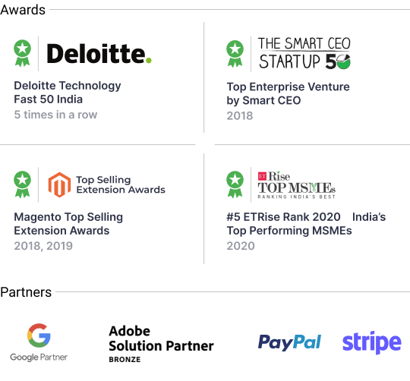Click the Google Partner label text

point(39,357)
